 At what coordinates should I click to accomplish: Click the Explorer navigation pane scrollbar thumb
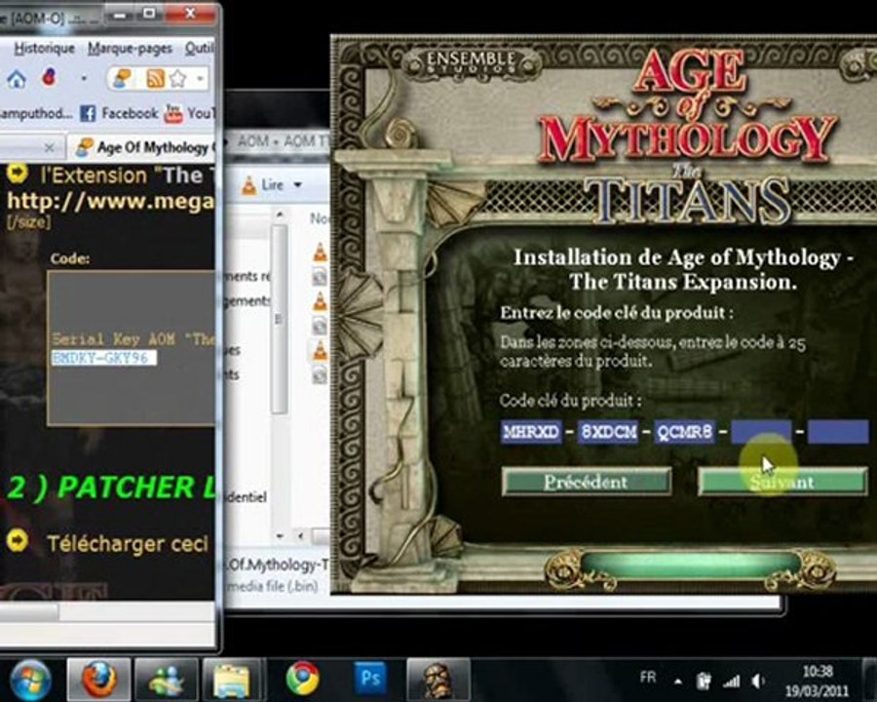pos(280,319)
